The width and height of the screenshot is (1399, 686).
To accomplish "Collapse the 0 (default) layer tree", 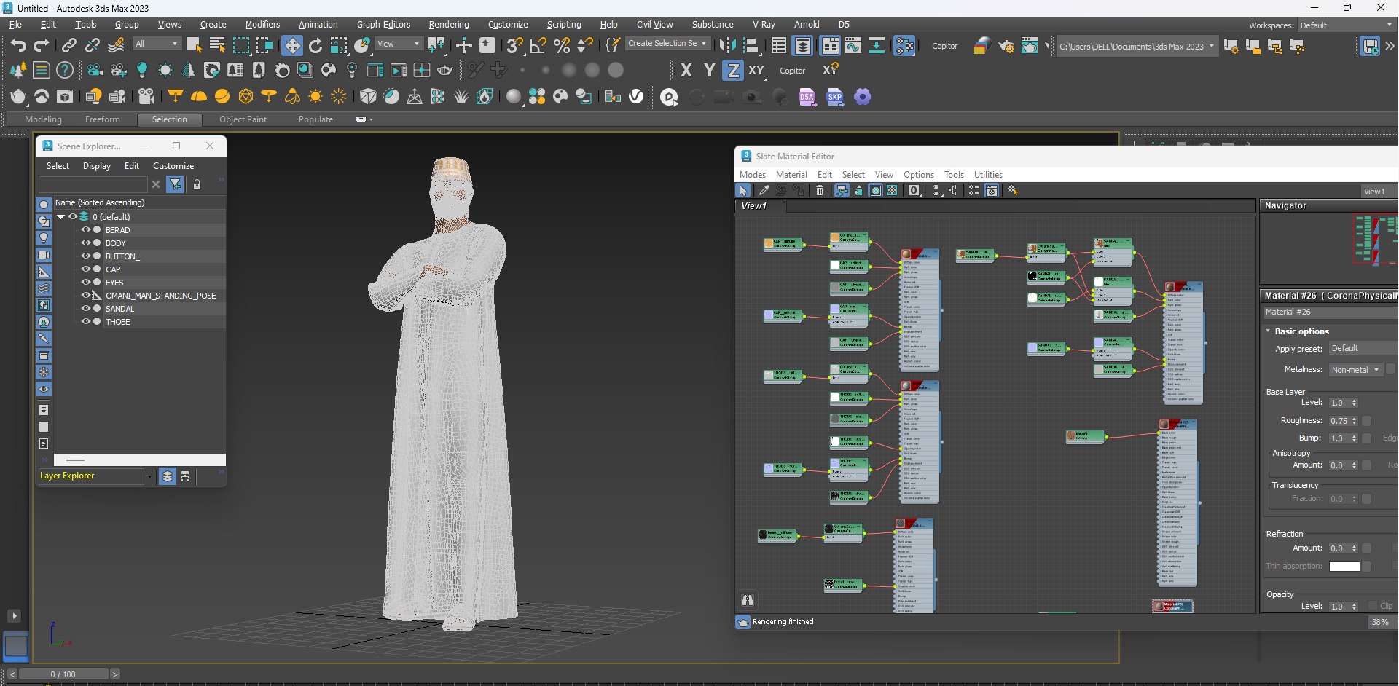I will click(61, 217).
